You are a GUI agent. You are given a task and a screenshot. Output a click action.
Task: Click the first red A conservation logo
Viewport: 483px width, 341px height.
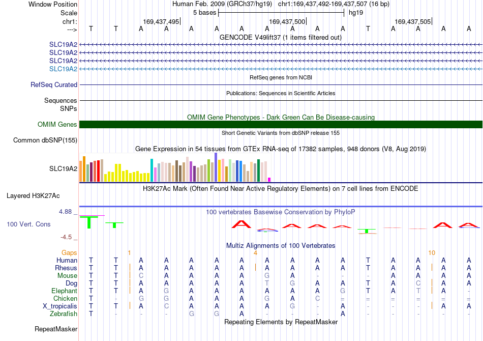[242, 224]
